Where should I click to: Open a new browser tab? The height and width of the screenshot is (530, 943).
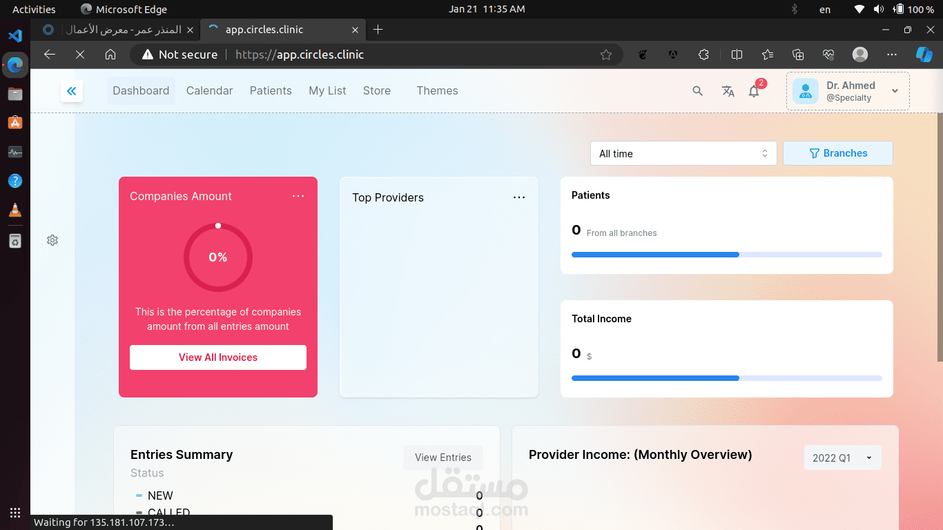tap(378, 30)
